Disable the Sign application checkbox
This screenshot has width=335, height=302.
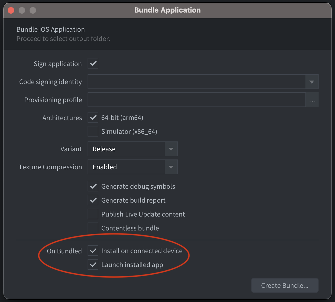(x=93, y=63)
